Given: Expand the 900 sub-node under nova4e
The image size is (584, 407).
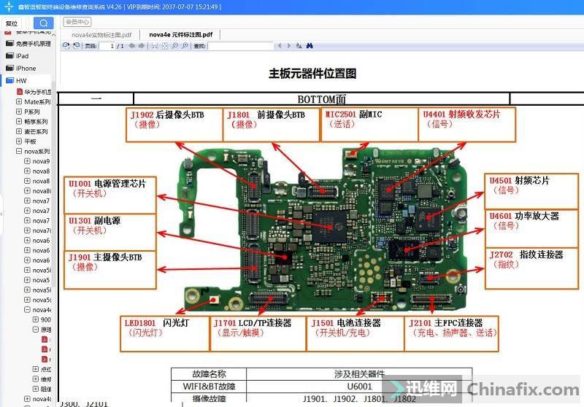Looking at the screenshot, I should pyautogui.click(x=35, y=319).
